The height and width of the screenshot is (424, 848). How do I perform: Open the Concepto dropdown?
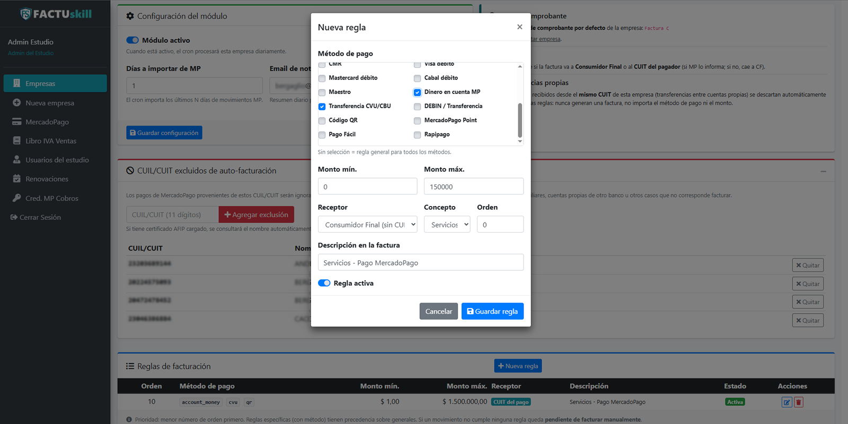[447, 225]
